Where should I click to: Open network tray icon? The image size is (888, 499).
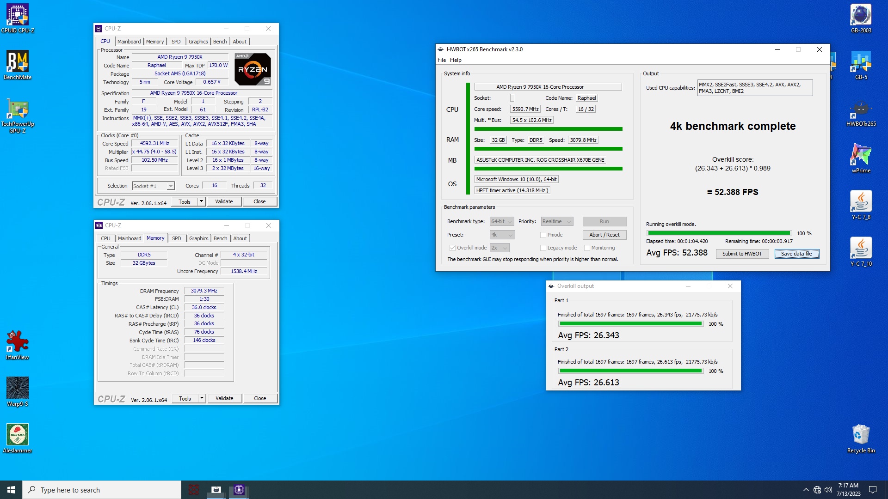pos(817,490)
